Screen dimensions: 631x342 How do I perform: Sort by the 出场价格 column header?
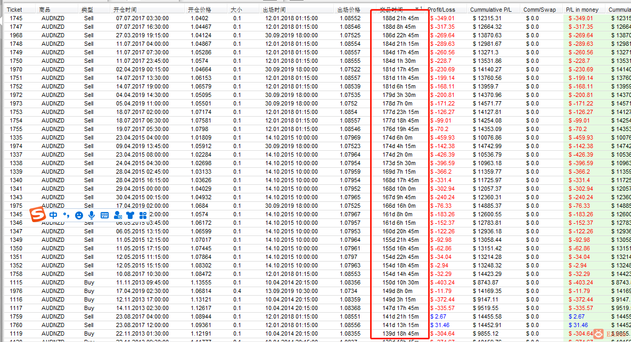pyautogui.click(x=348, y=9)
